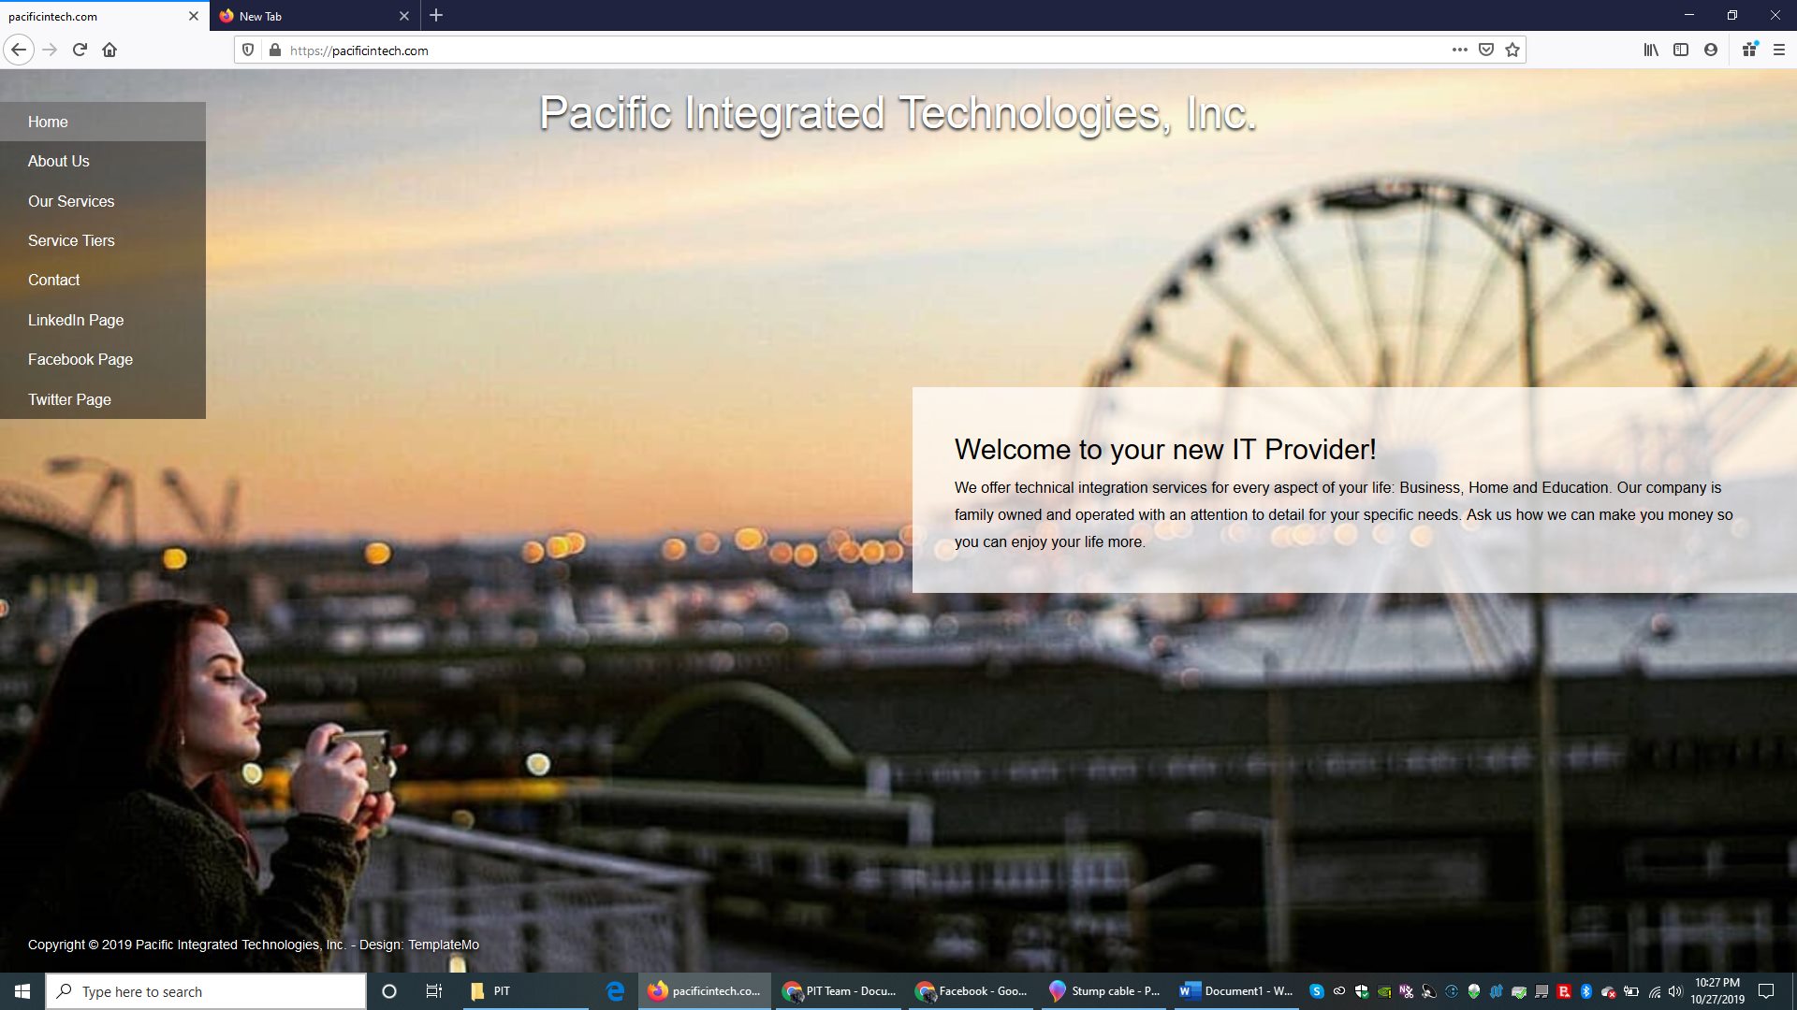The height and width of the screenshot is (1010, 1797).
Task: Open the Firefox hamburger menu
Action: (x=1779, y=50)
